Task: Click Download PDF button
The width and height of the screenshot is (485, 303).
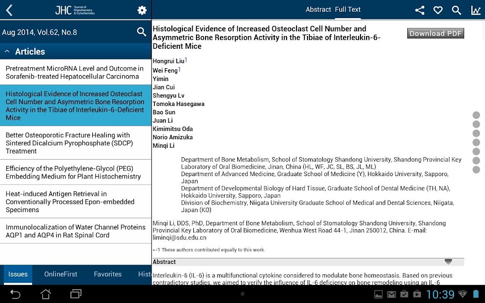Action: click(436, 34)
